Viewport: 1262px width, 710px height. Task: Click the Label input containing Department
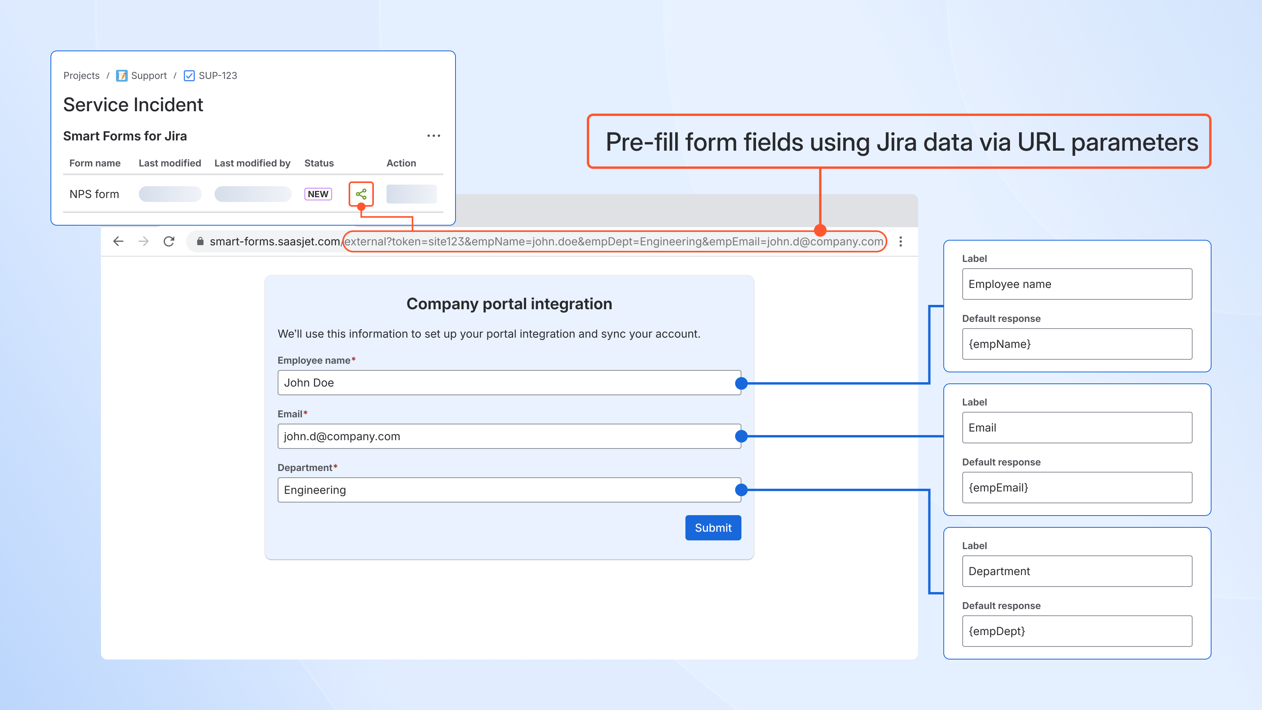[1077, 571]
